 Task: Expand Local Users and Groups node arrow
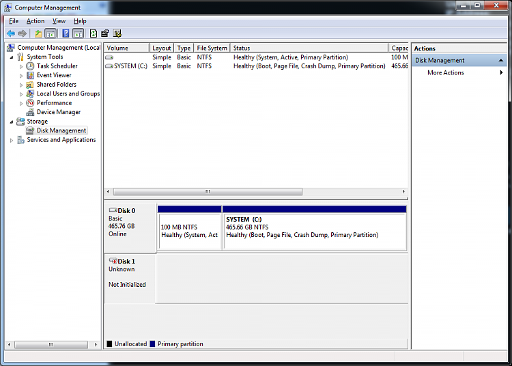pos(21,94)
